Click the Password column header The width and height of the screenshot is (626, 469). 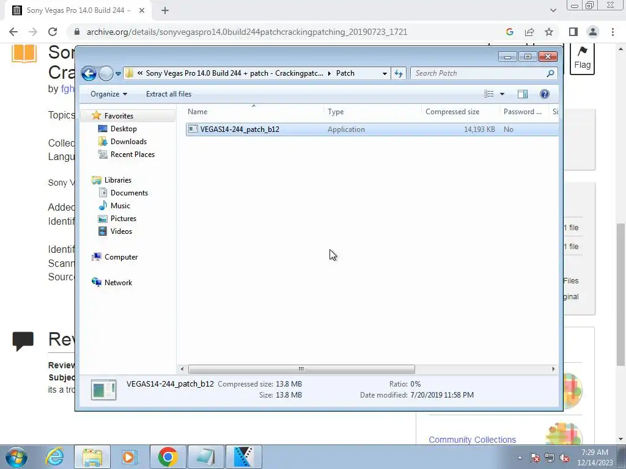click(524, 112)
